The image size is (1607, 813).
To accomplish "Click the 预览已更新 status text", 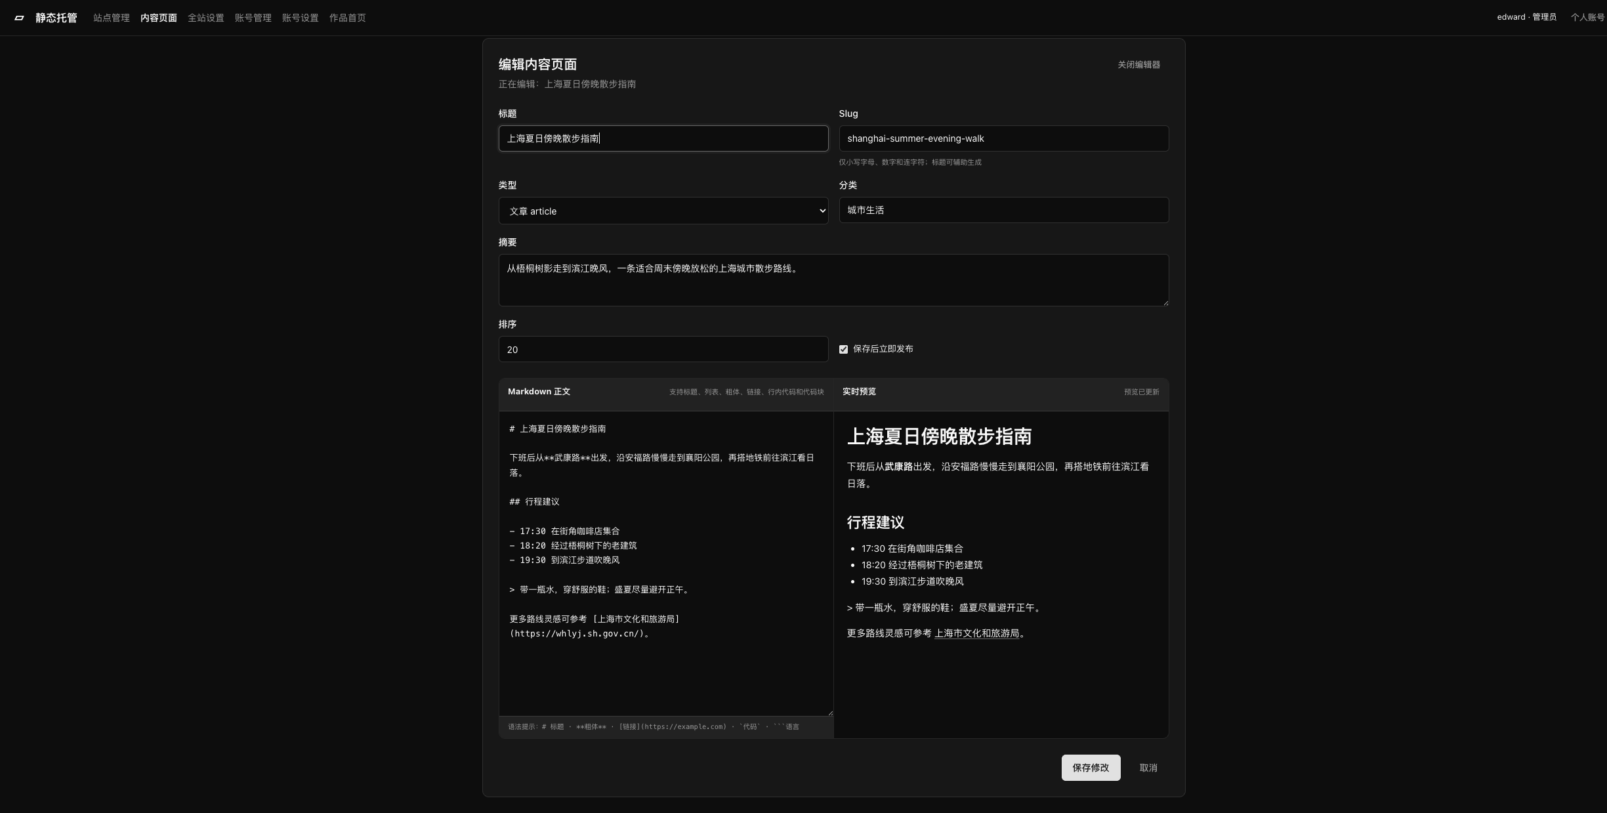I will [1142, 392].
